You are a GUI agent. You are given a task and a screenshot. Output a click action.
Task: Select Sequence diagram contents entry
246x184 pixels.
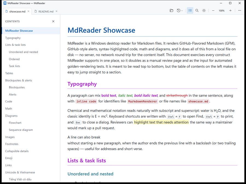(31, 130)
